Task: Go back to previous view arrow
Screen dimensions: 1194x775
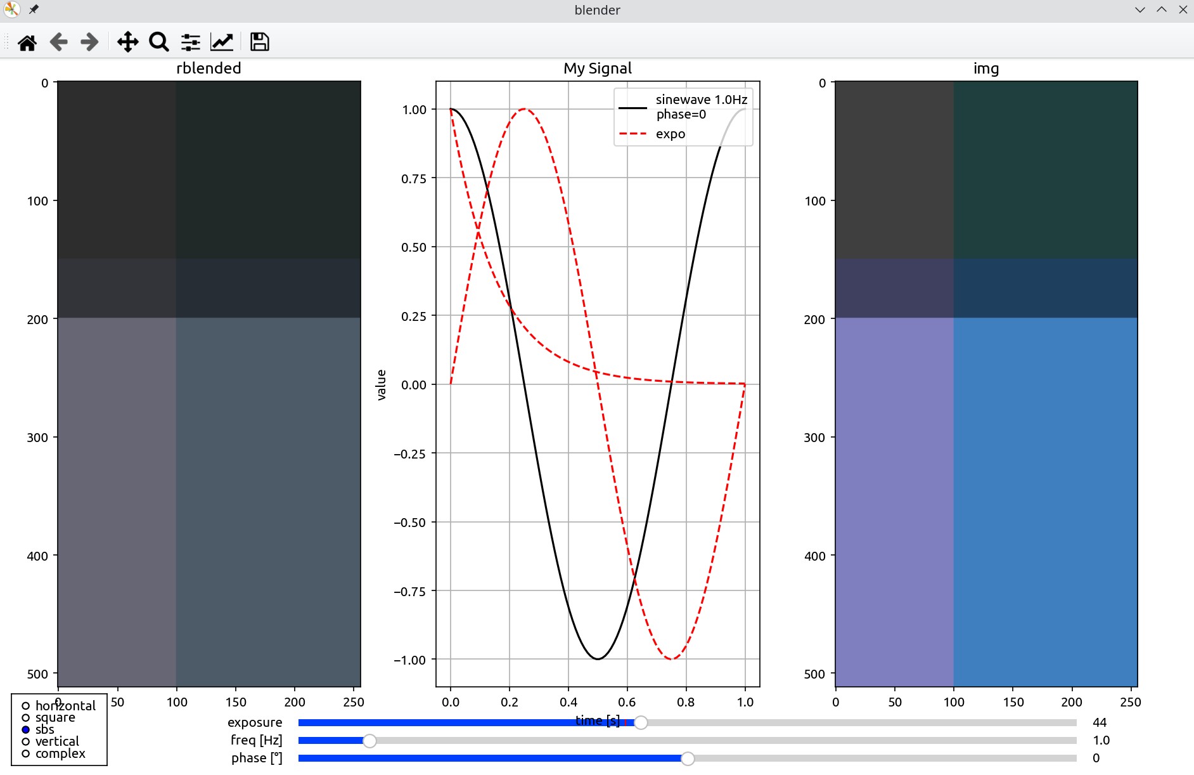Action: (58, 42)
